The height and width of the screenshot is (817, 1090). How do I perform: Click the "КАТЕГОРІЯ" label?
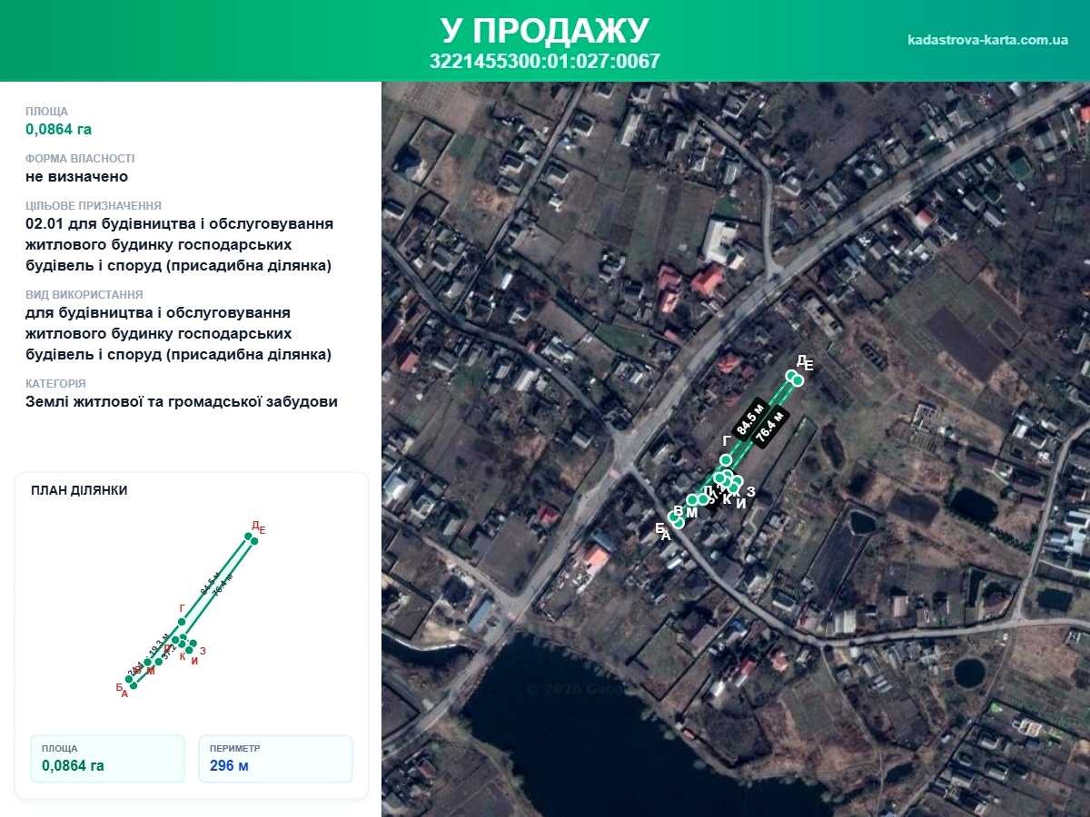click(x=55, y=384)
